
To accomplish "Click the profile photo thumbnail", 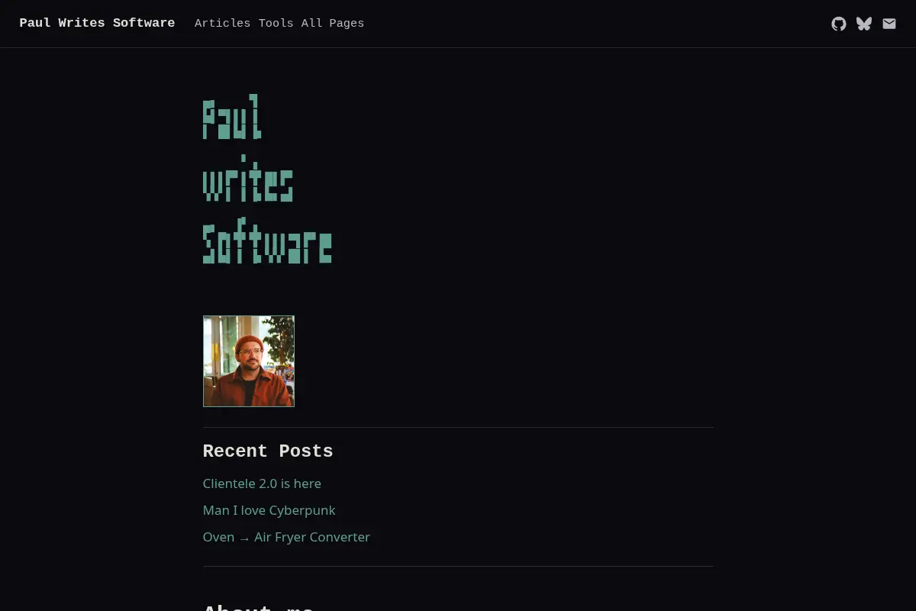I will [x=249, y=361].
